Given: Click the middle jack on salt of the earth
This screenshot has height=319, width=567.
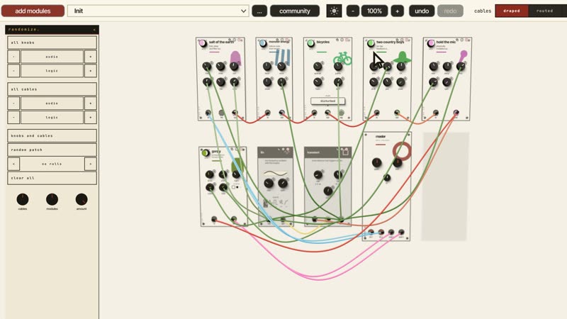Looking at the screenshot, I should click(222, 113).
